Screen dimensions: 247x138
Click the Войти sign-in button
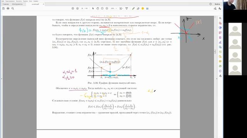217,4
